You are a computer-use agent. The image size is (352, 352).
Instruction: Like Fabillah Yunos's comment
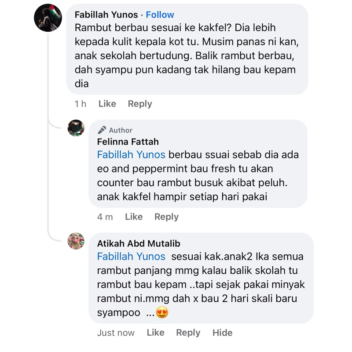(x=107, y=104)
